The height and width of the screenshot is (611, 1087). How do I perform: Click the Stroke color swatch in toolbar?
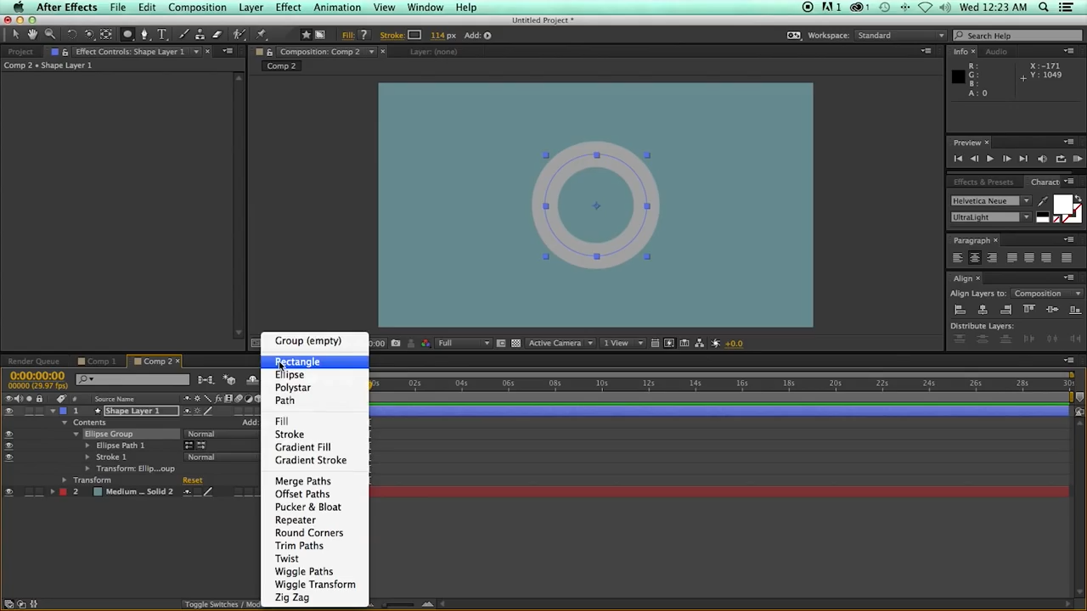(414, 35)
